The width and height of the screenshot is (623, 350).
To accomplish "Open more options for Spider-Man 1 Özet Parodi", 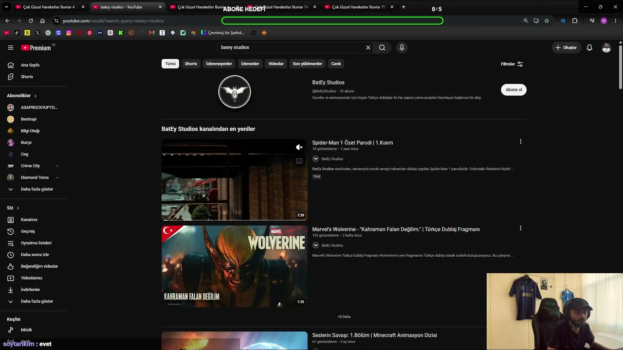I will [x=520, y=142].
